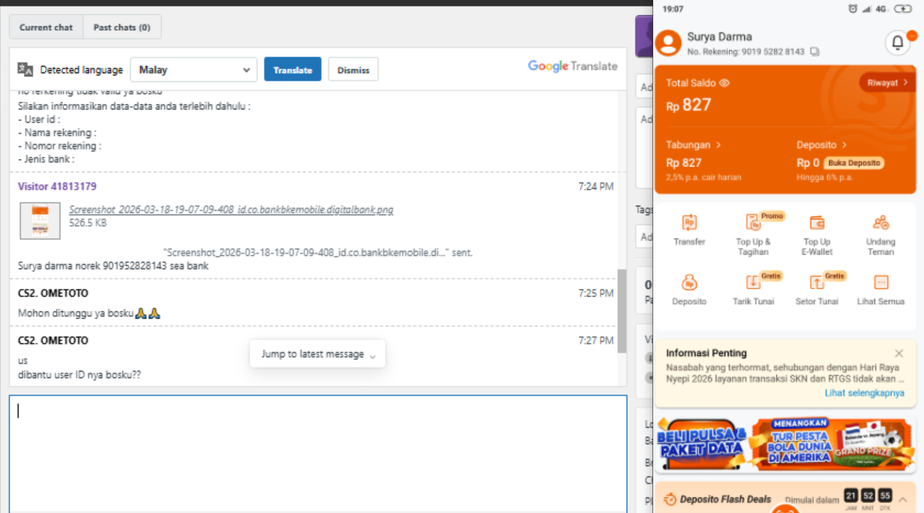Click the notification bell in bank app

tap(897, 43)
